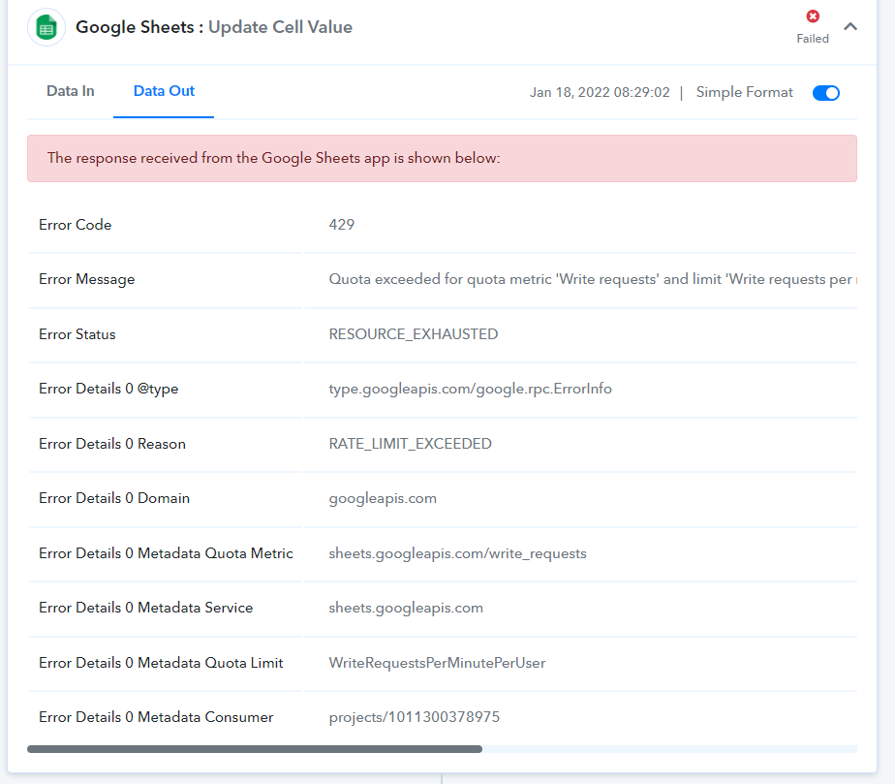Click the timestamp Jan 18, 2022 08:29:02

(600, 92)
